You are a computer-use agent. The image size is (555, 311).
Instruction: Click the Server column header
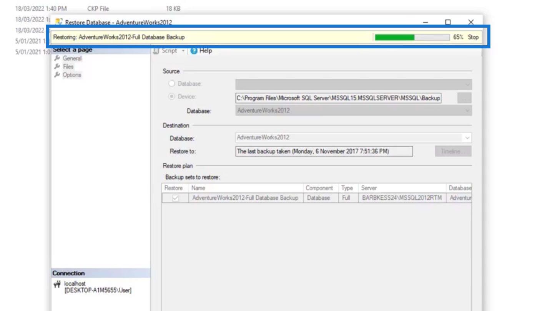tap(402, 188)
